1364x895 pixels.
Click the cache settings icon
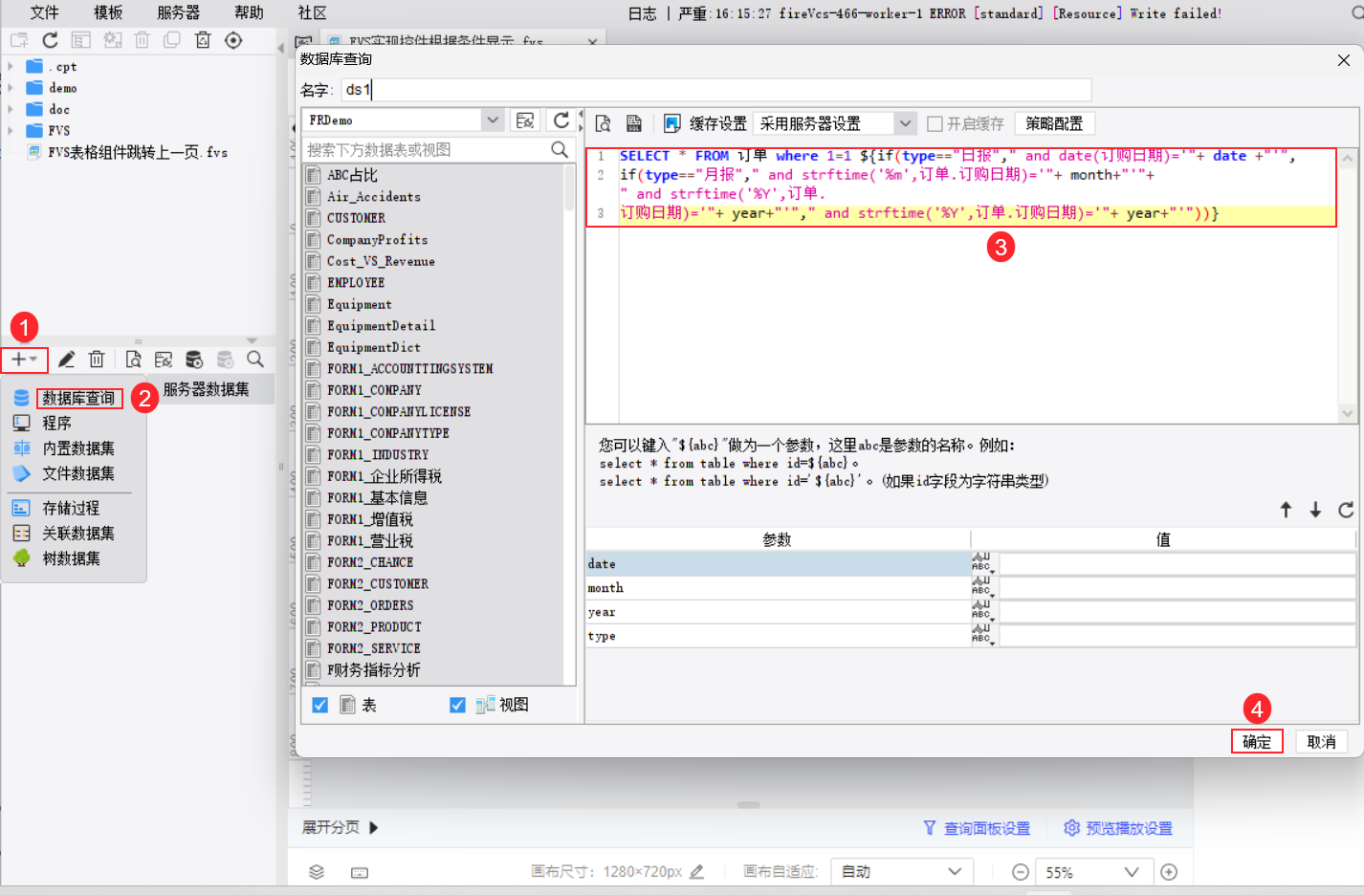click(x=671, y=123)
